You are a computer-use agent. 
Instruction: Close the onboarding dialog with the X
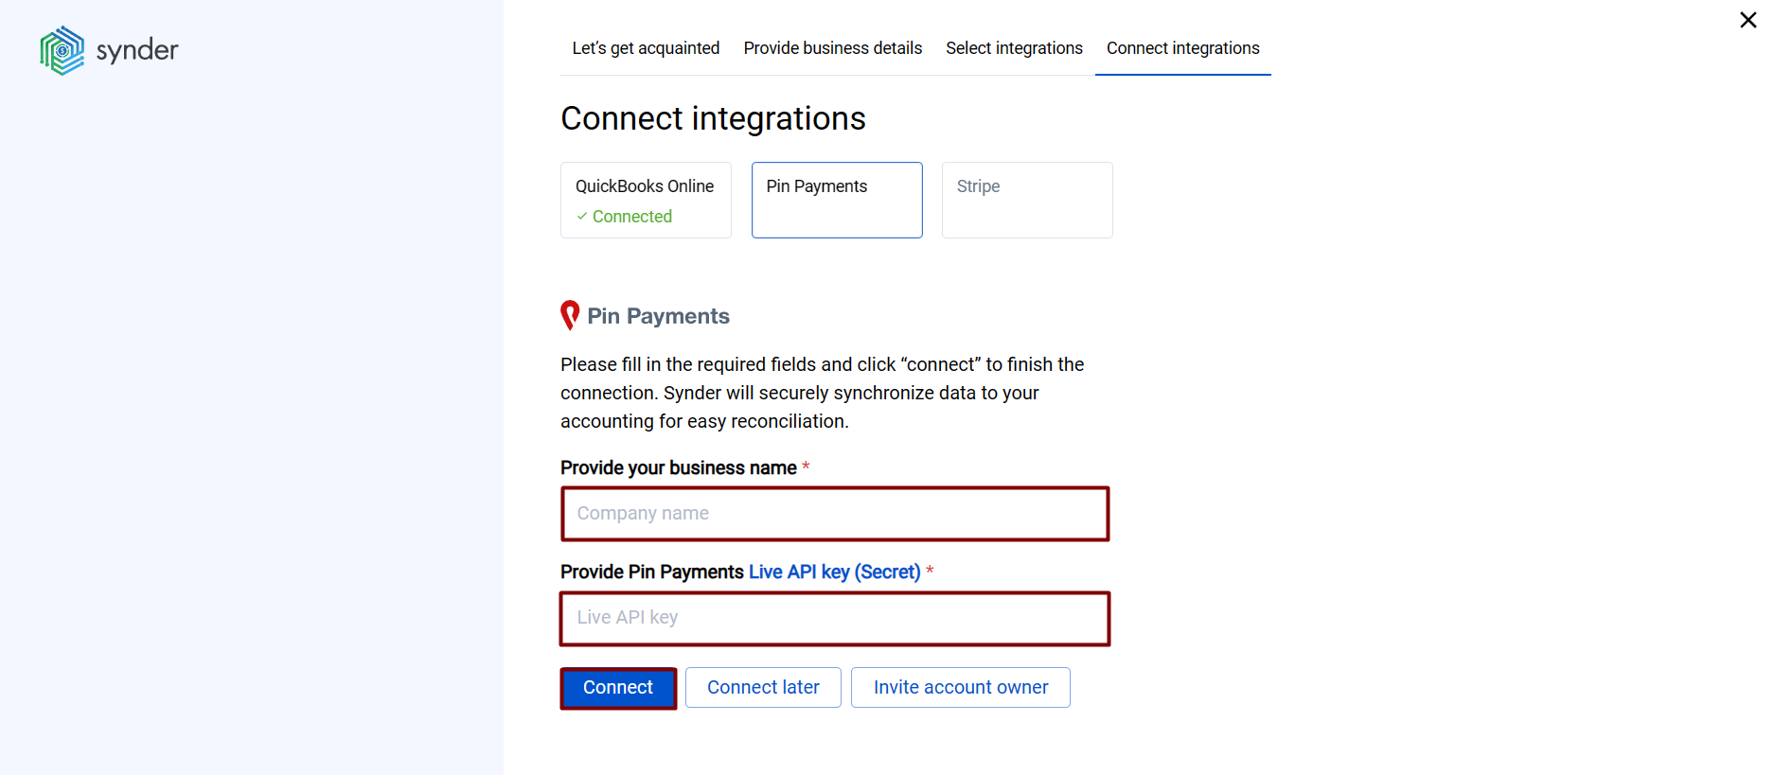click(x=1747, y=19)
